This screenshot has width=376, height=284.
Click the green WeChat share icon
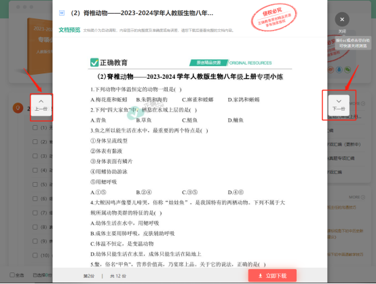click(x=347, y=70)
